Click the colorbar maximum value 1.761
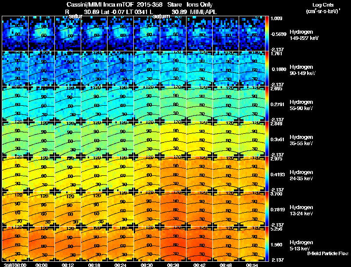 (x=276, y=53)
